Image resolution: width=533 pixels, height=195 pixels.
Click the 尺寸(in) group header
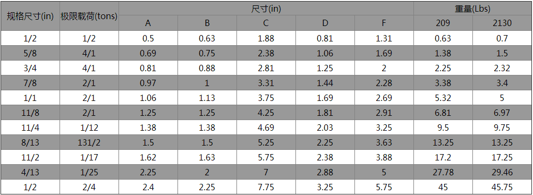[266, 9]
